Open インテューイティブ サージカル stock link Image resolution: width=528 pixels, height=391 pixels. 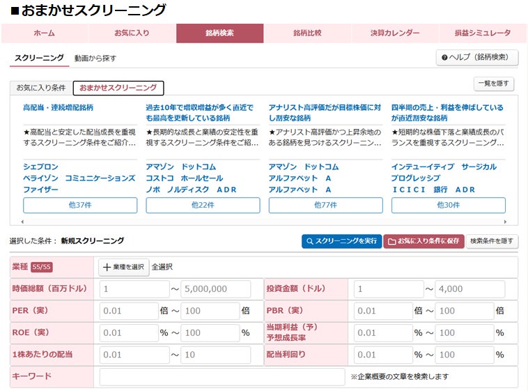(x=444, y=167)
